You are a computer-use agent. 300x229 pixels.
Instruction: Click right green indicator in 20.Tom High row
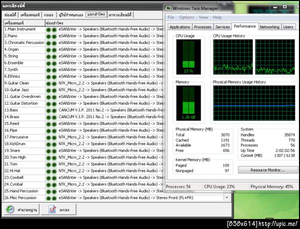54,158
